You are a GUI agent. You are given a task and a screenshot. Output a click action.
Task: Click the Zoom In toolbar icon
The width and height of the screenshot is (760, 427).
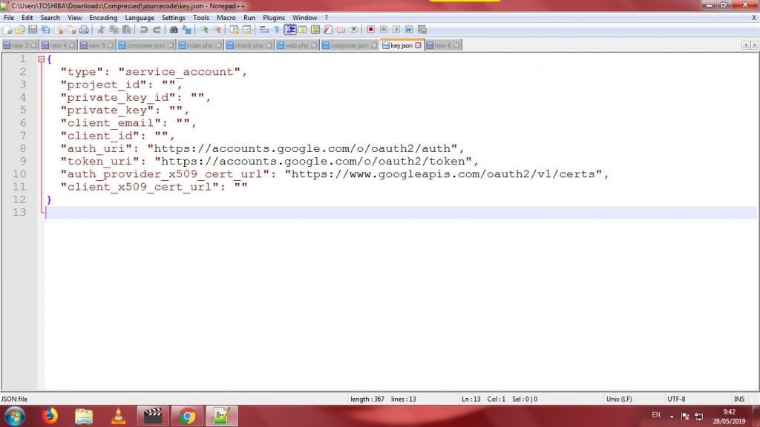pos(204,30)
